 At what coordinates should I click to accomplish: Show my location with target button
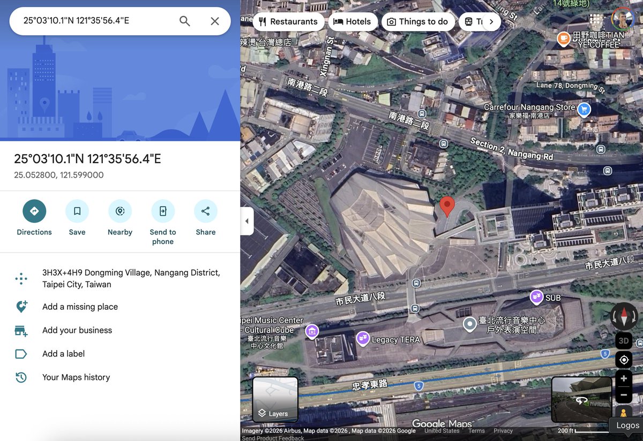[624, 360]
